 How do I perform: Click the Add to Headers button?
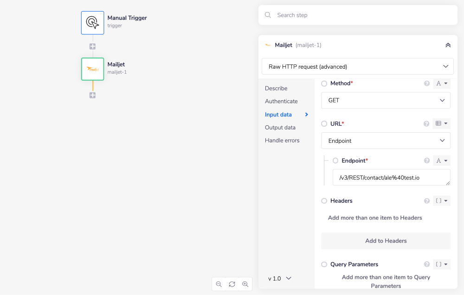[x=386, y=241]
